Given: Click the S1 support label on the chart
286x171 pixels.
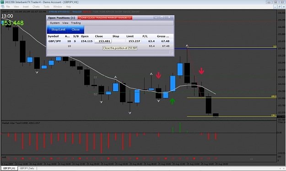Looking at the screenshot, I should [95, 78].
